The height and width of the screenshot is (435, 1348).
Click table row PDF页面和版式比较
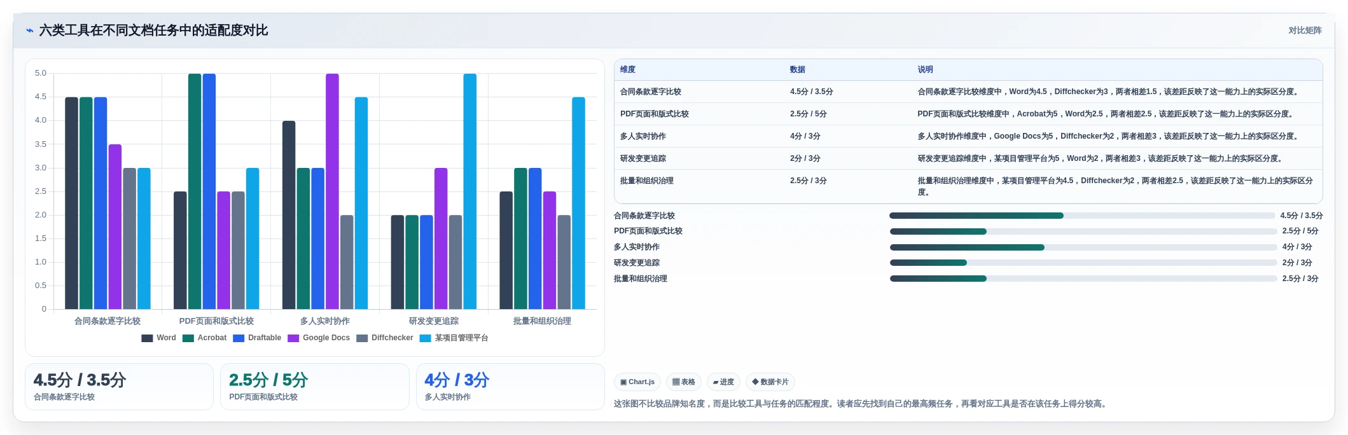click(x=968, y=114)
